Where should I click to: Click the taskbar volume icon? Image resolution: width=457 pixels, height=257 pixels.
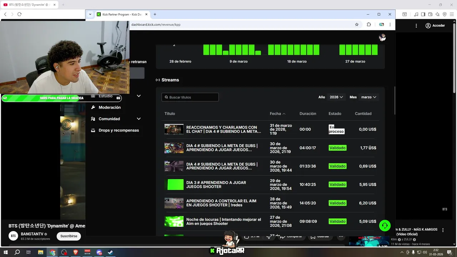tap(425, 252)
